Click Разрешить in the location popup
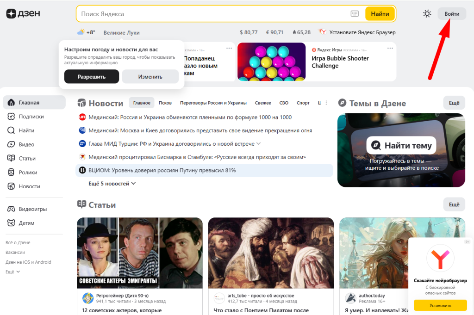This screenshot has width=474, height=315. pos(92,76)
